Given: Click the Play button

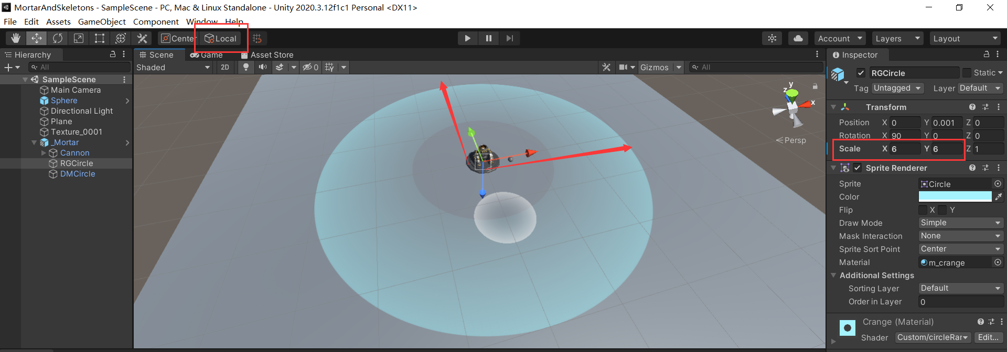Looking at the screenshot, I should [467, 38].
